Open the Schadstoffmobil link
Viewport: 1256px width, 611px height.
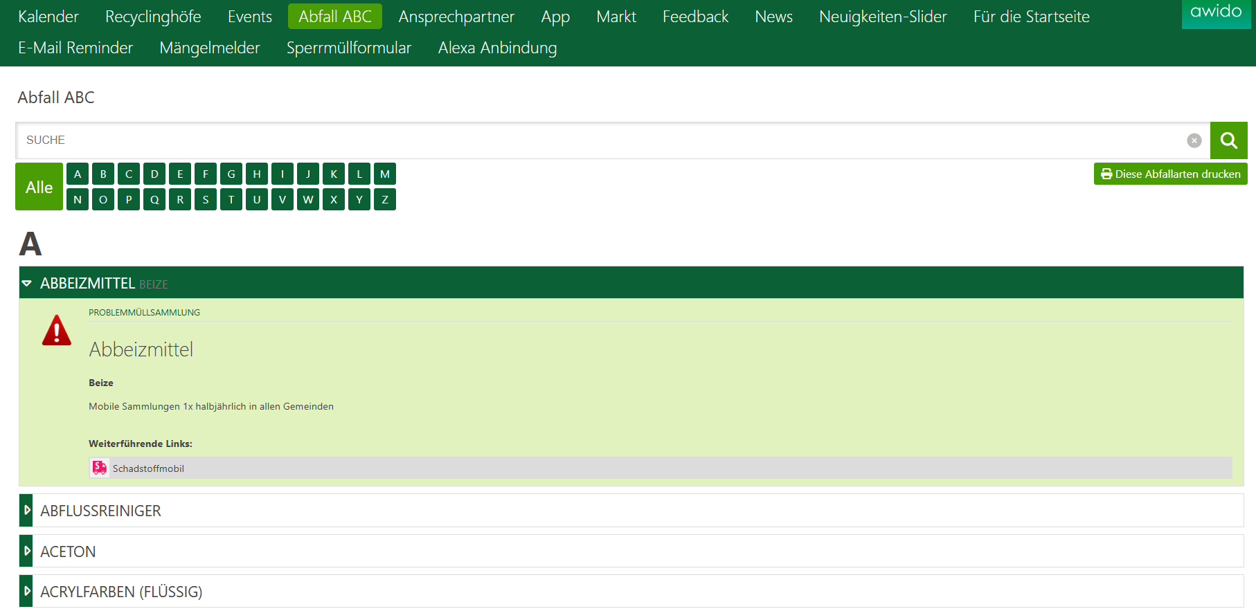148,468
